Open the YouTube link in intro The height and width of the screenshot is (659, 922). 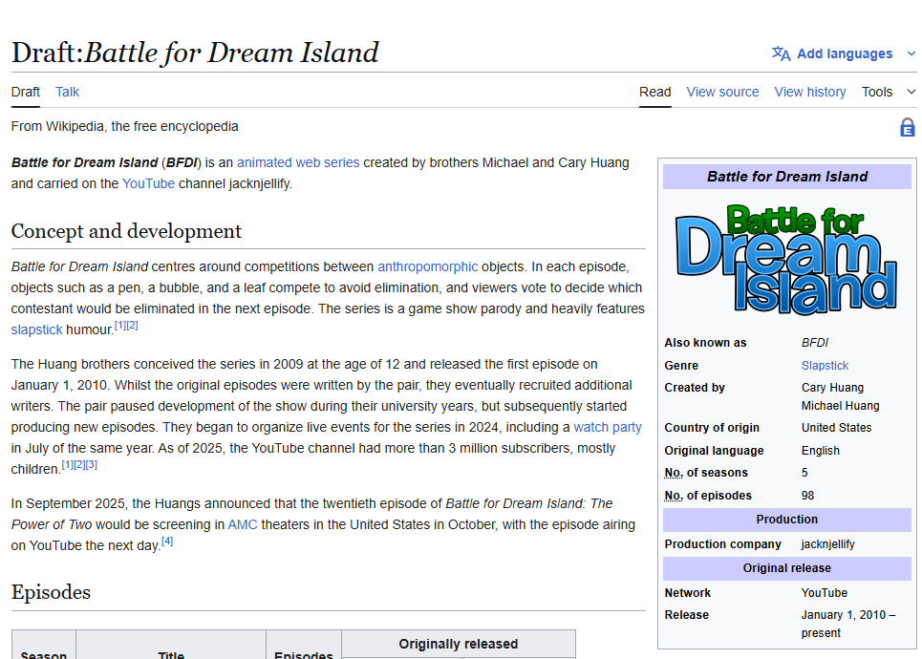click(148, 184)
